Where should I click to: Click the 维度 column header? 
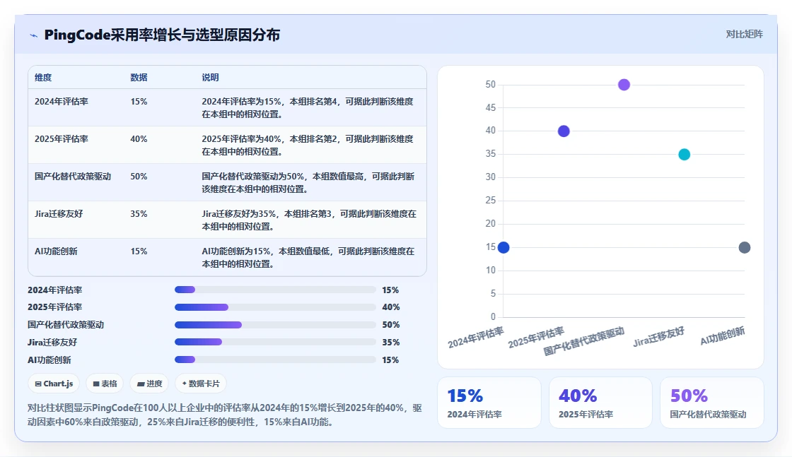point(43,77)
